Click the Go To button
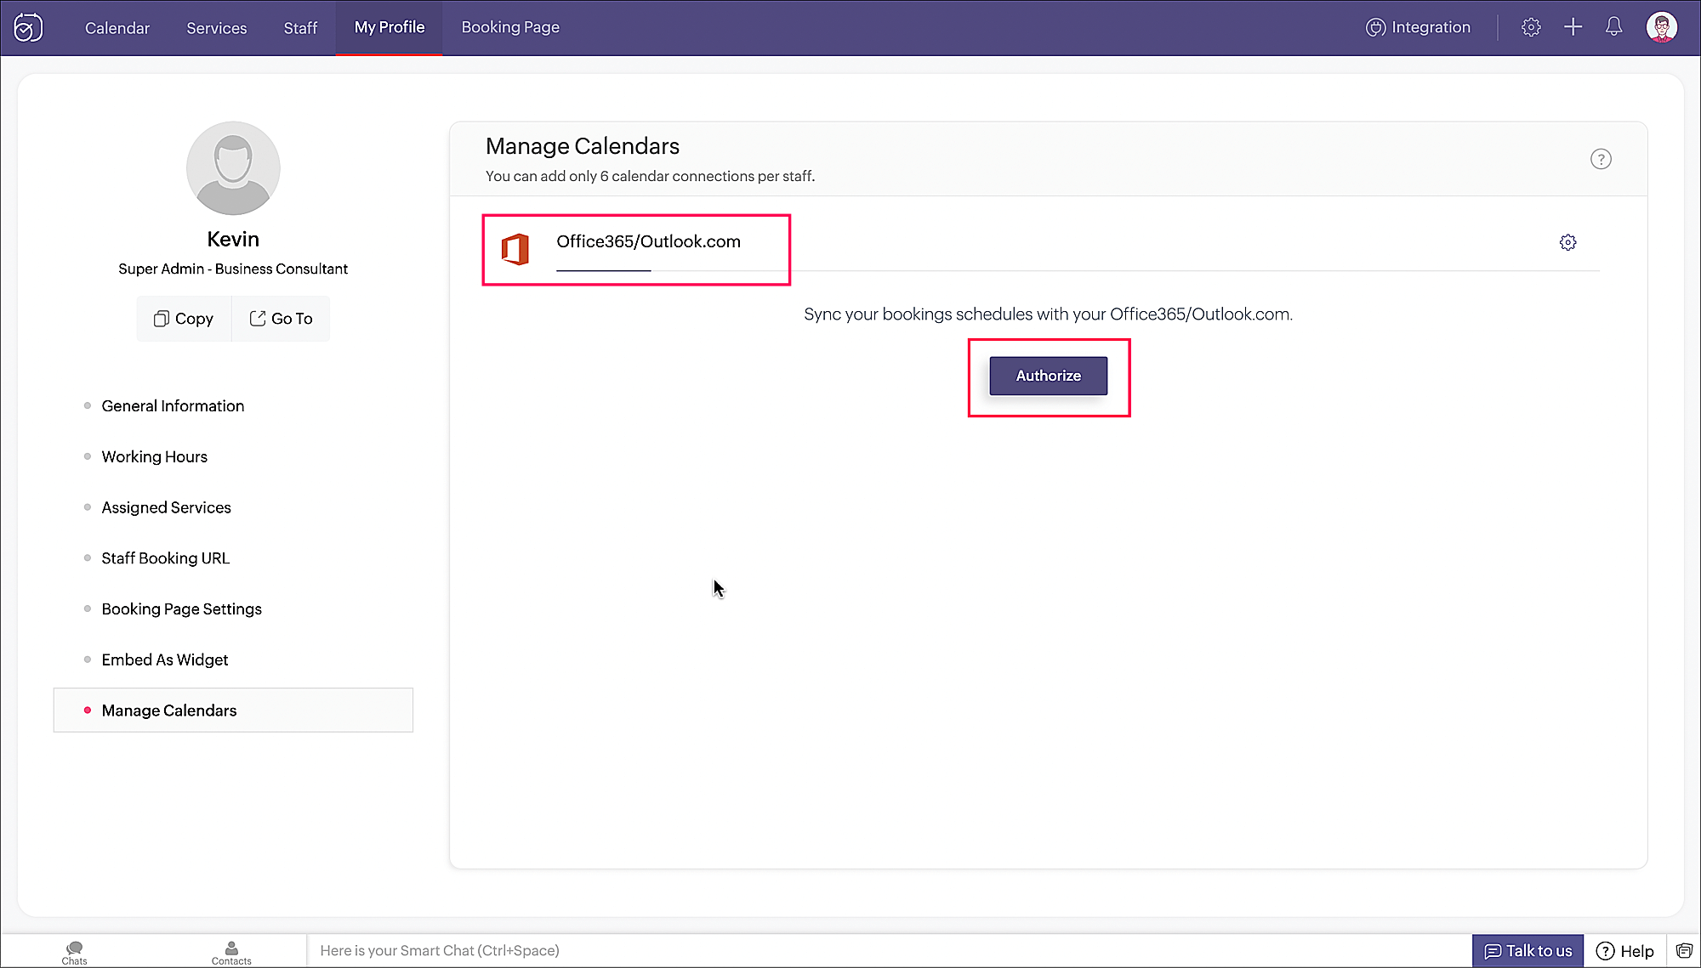Viewport: 1701px width, 968px height. click(x=282, y=319)
